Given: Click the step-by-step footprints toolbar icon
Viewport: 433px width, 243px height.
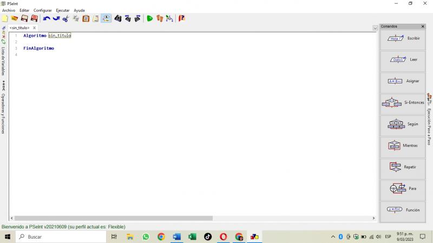Looking at the screenshot, I should click(x=160, y=18).
